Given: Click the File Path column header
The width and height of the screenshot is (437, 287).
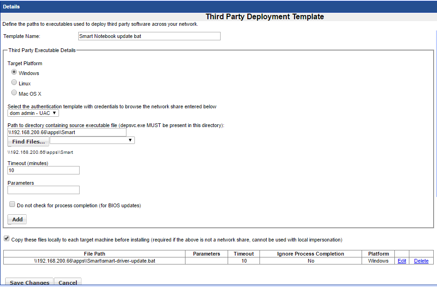Looking at the screenshot, I should [x=95, y=254].
